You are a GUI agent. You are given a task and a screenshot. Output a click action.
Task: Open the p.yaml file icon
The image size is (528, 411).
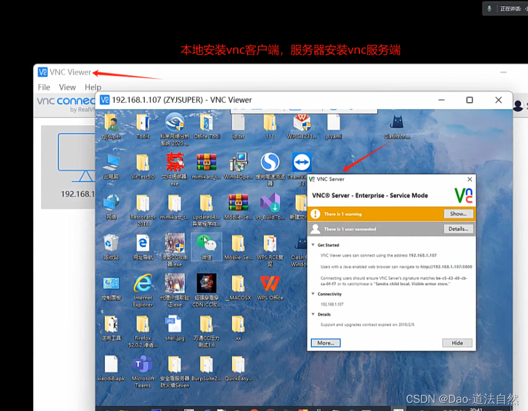click(x=333, y=122)
